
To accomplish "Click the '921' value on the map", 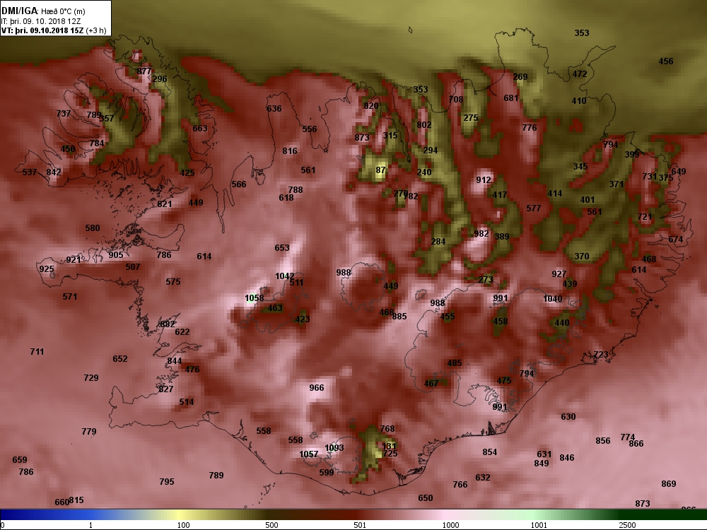I will pyautogui.click(x=73, y=259).
